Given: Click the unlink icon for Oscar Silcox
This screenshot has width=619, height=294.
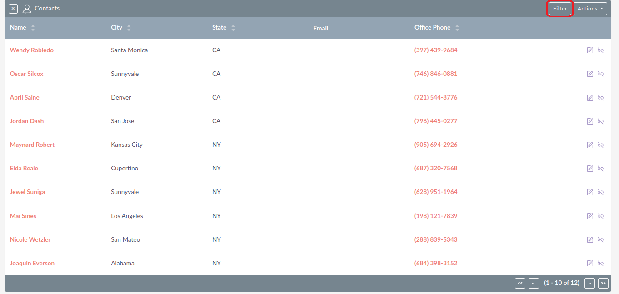Looking at the screenshot, I should pyautogui.click(x=600, y=74).
